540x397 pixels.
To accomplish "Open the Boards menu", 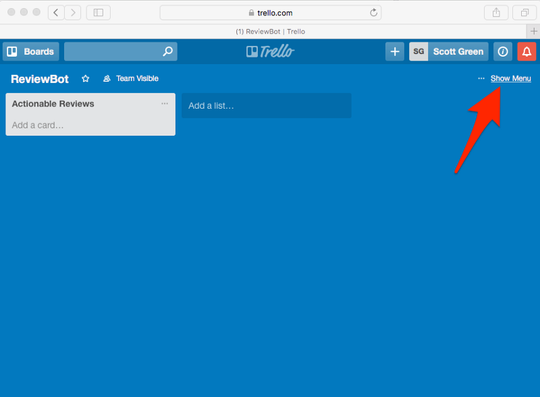I will point(31,52).
